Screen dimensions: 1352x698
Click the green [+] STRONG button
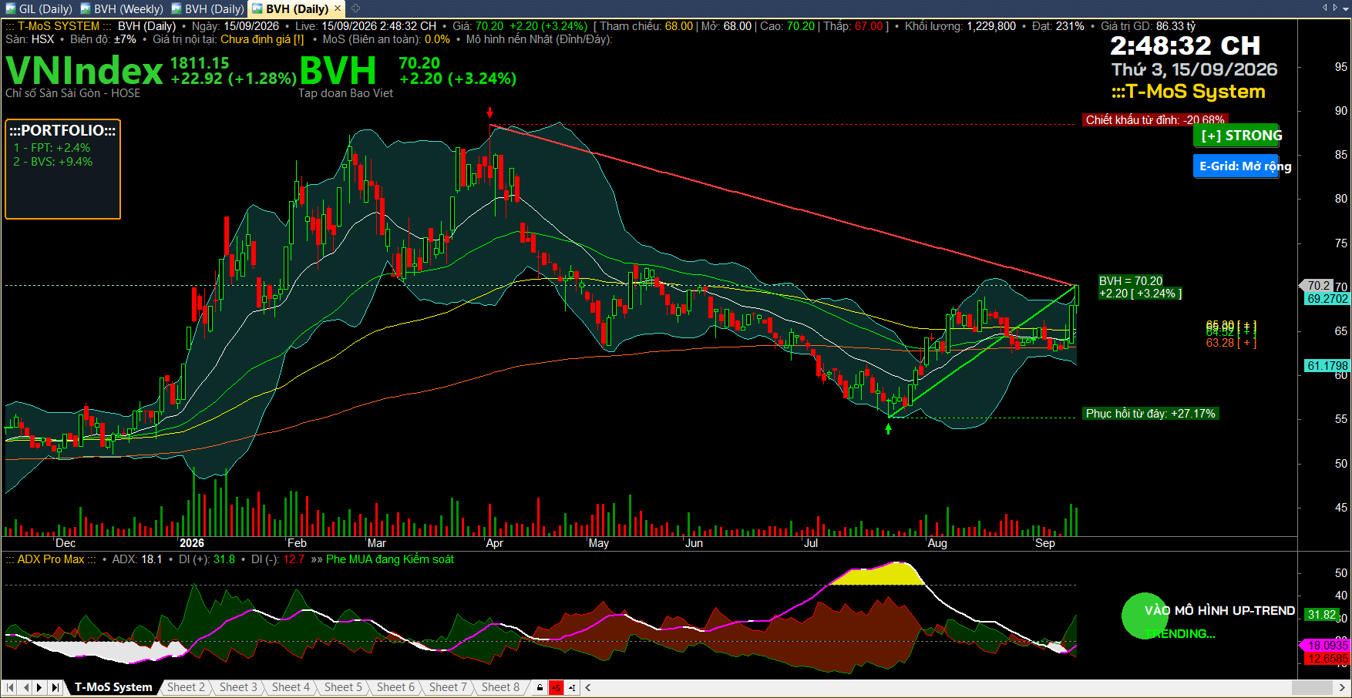1236,136
